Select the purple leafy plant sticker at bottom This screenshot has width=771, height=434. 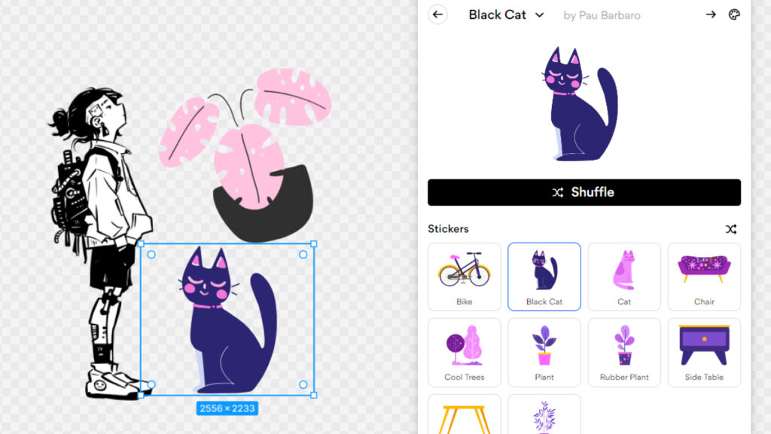tap(544, 414)
